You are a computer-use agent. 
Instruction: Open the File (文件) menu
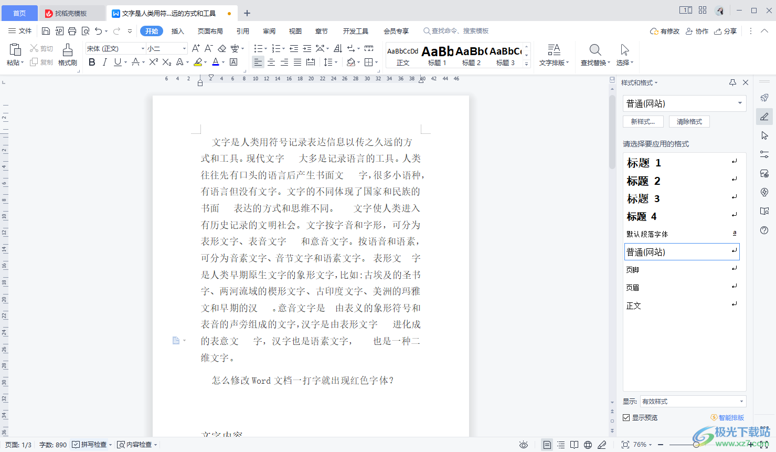click(20, 31)
